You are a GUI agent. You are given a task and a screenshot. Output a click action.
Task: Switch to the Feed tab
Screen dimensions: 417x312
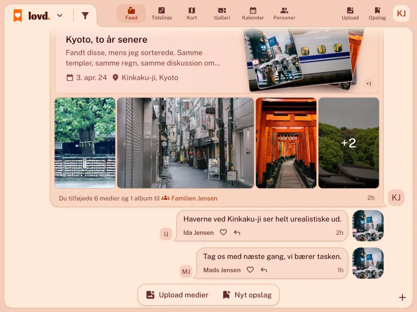pyautogui.click(x=132, y=14)
